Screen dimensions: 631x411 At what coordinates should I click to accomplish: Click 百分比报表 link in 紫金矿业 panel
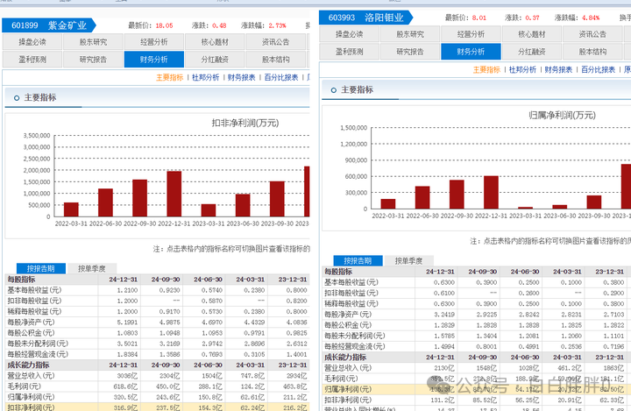281,77
